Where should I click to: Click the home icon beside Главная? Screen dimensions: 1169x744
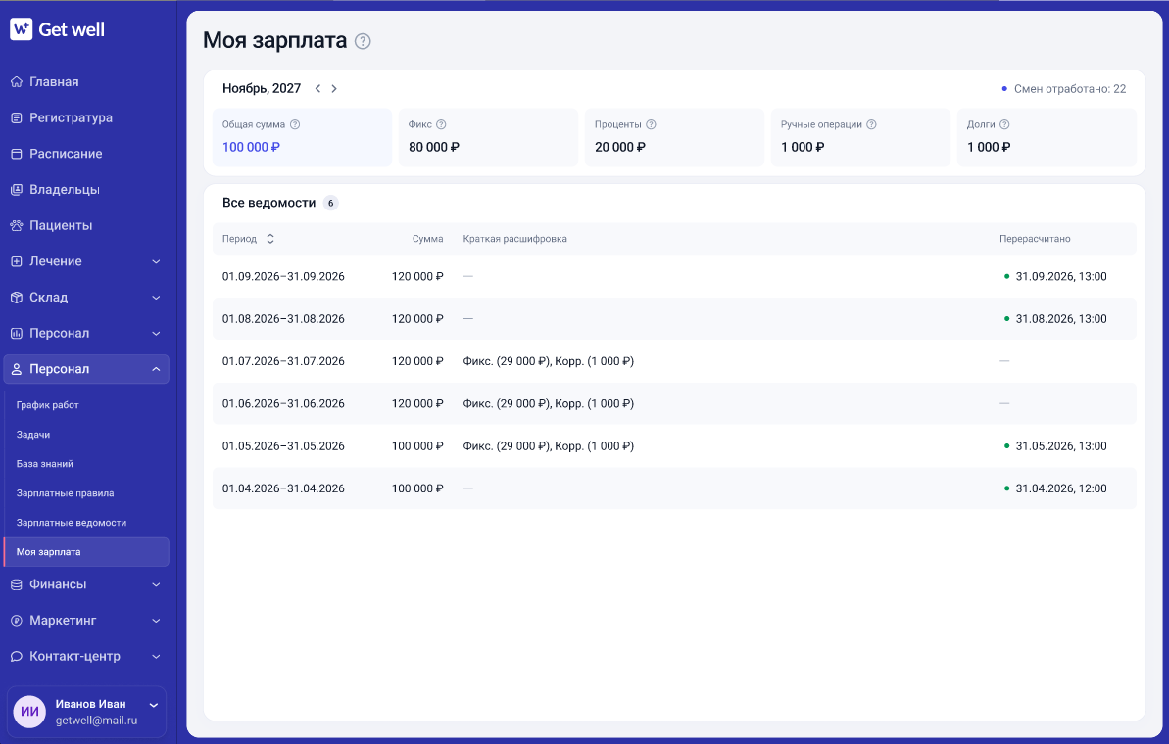point(17,82)
